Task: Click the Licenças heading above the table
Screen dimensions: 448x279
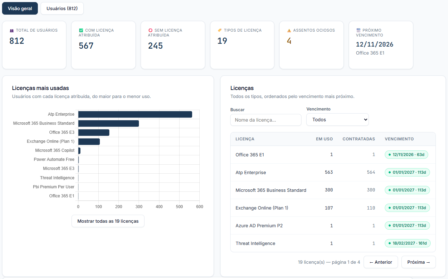Action: 242,88
